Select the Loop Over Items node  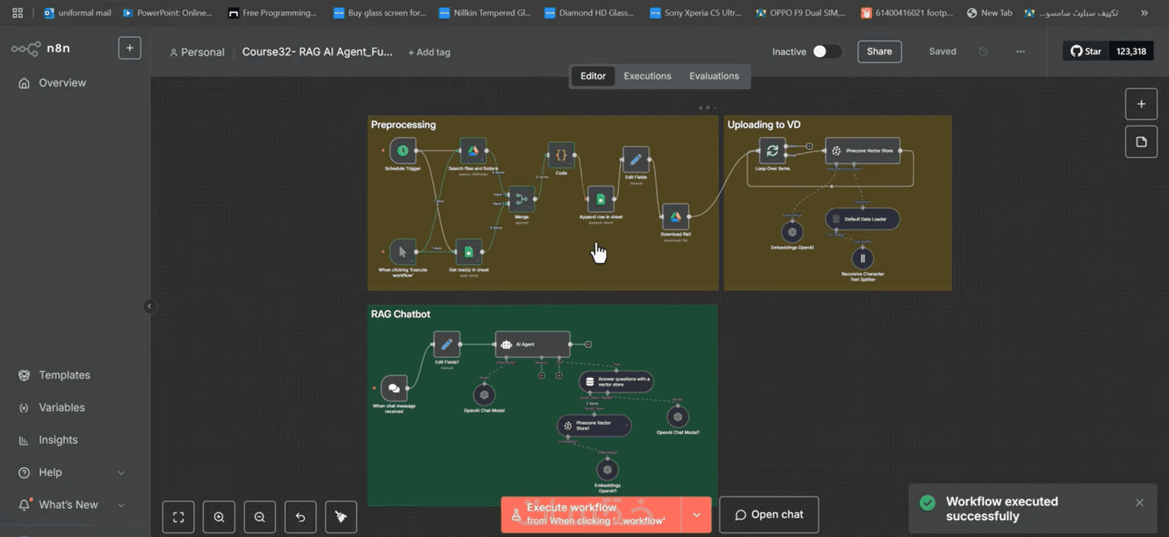point(772,150)
